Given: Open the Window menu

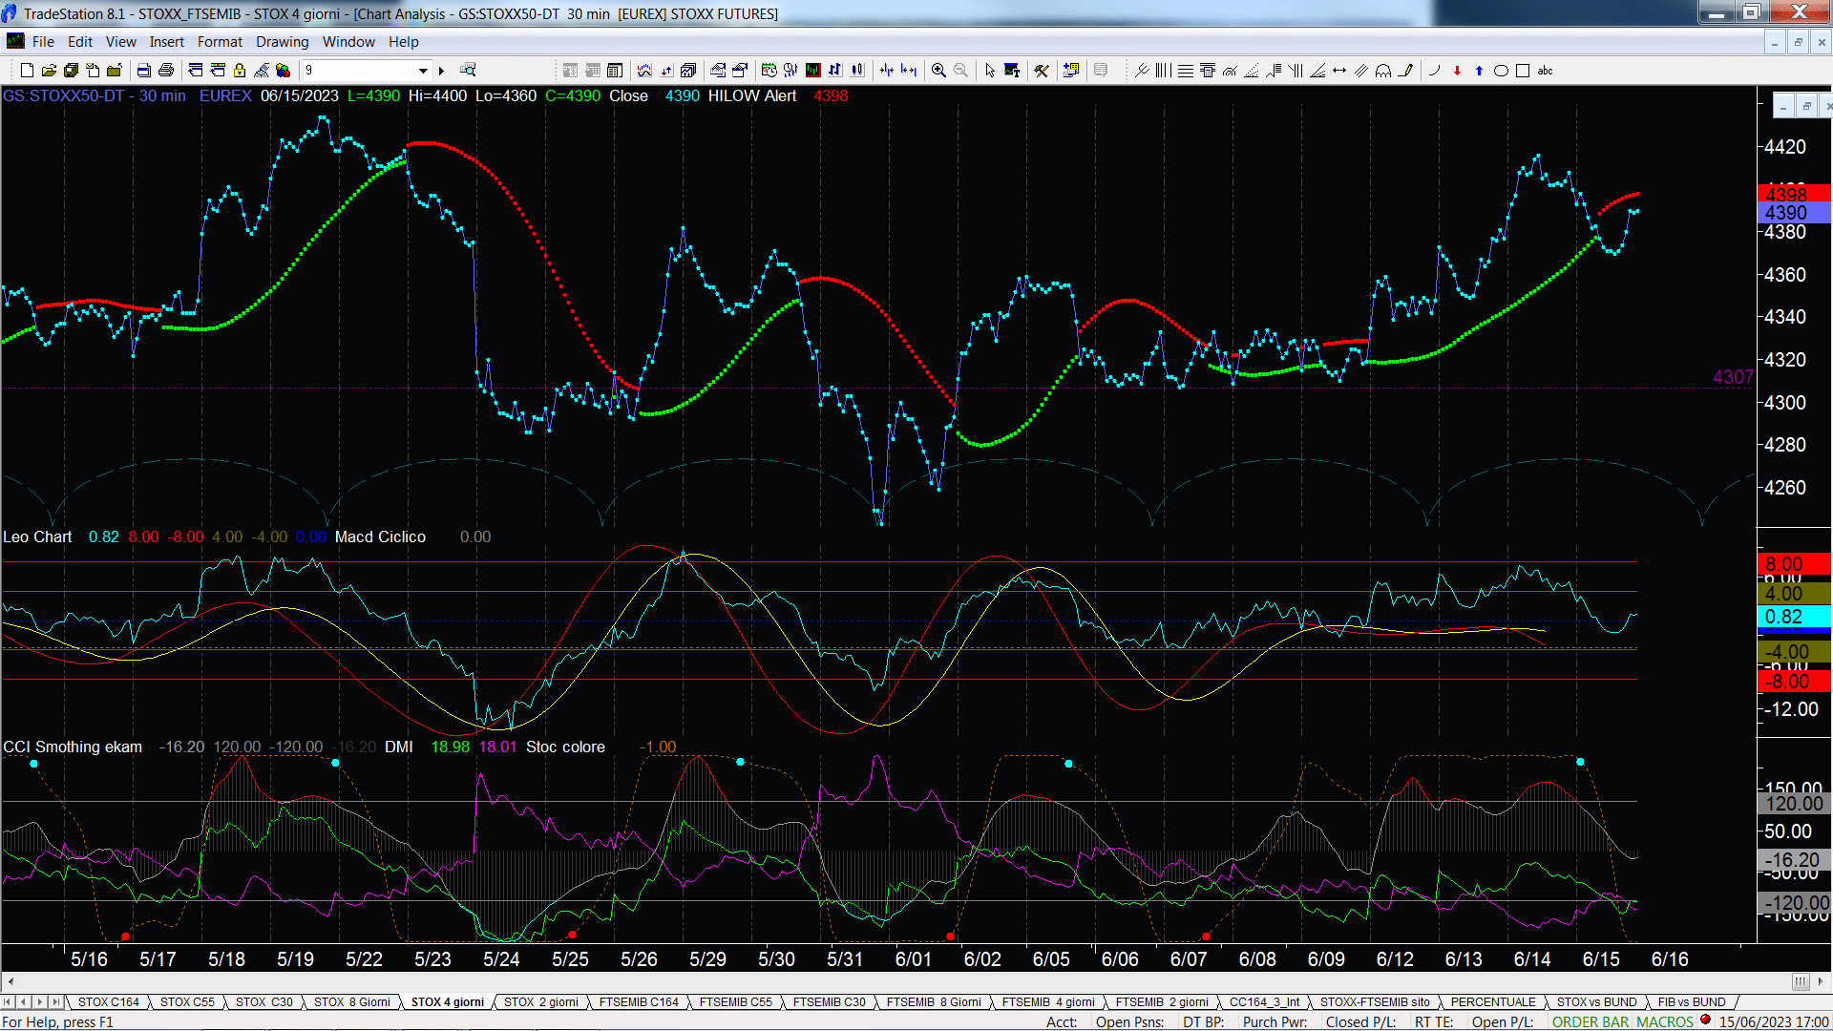Looking at the screenshot, I should (348, 42).
